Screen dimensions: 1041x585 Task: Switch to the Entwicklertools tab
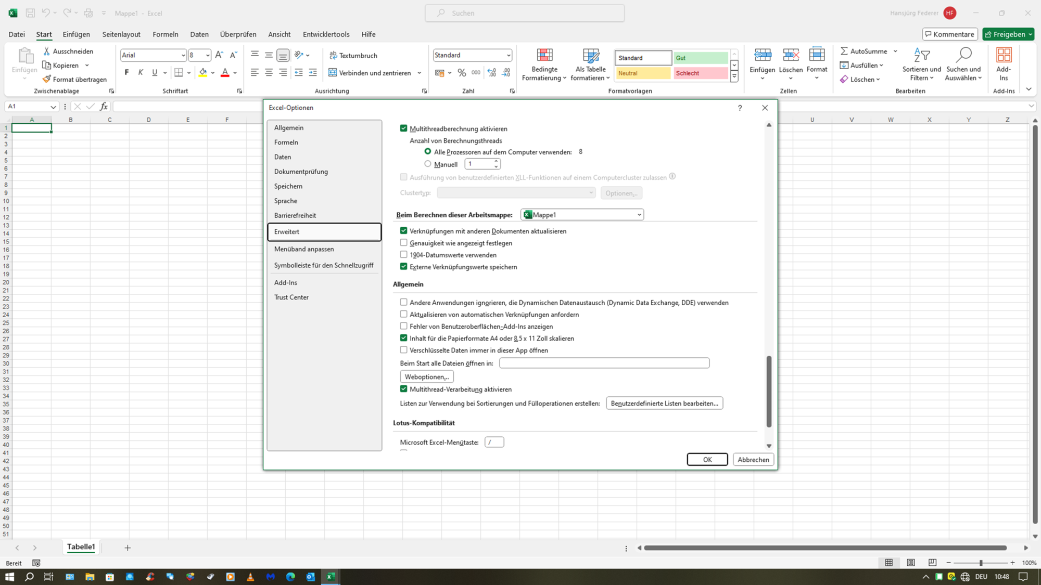326,34
